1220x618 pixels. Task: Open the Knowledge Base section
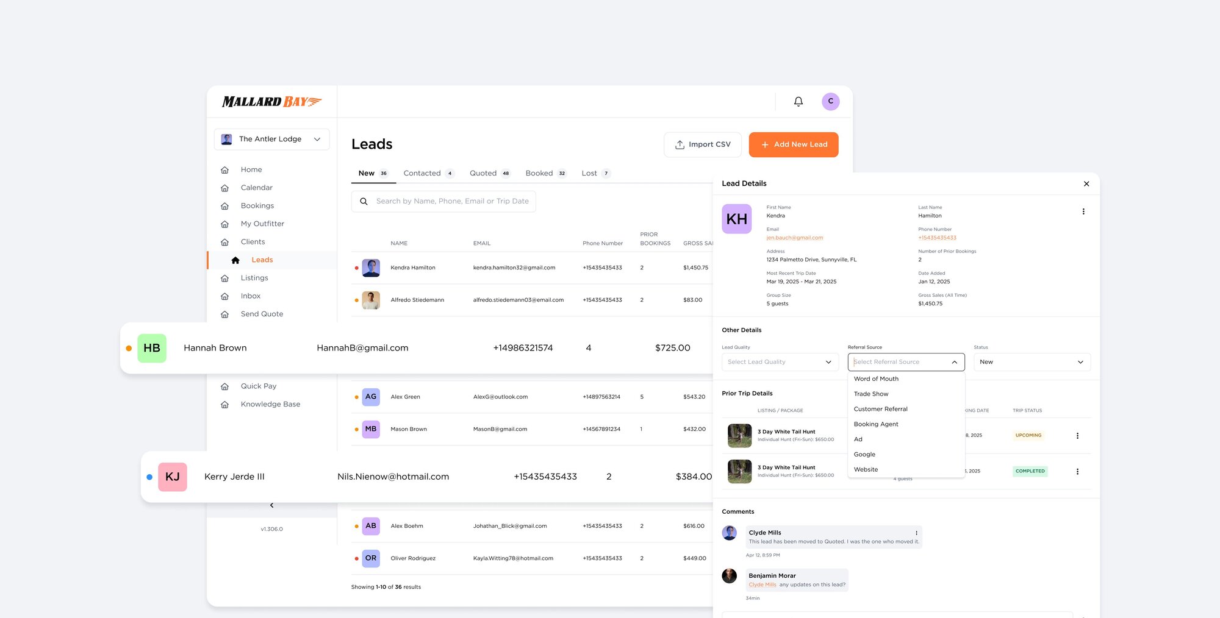click(x=270, y=403)
